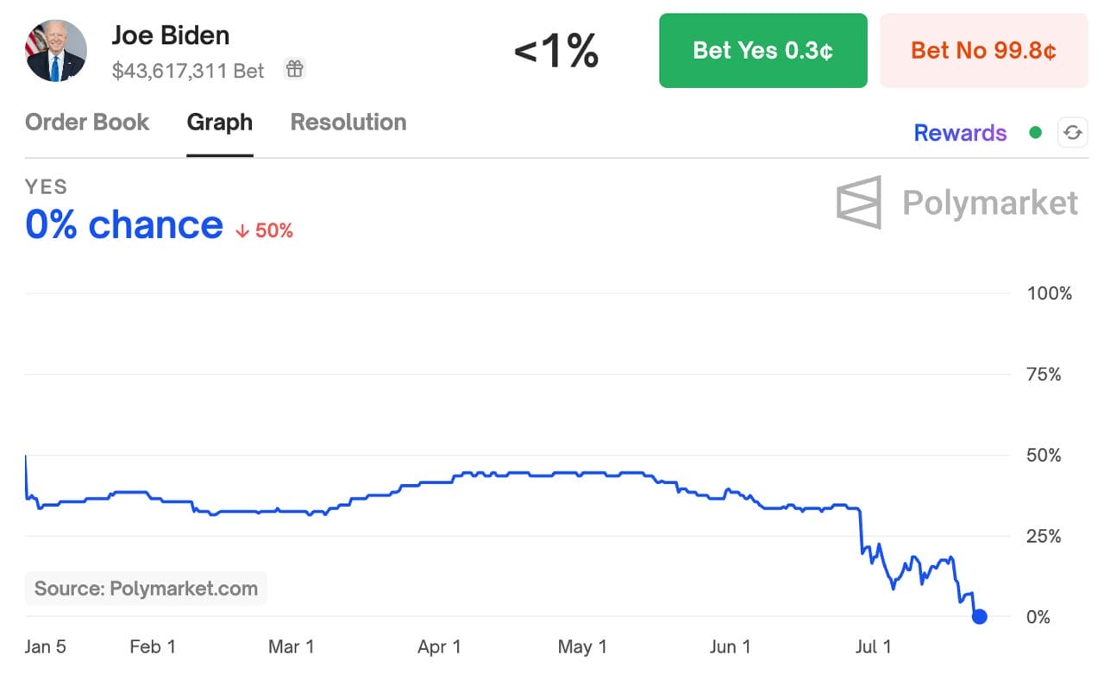Switch to the Order Book tab

coord(86,123)
